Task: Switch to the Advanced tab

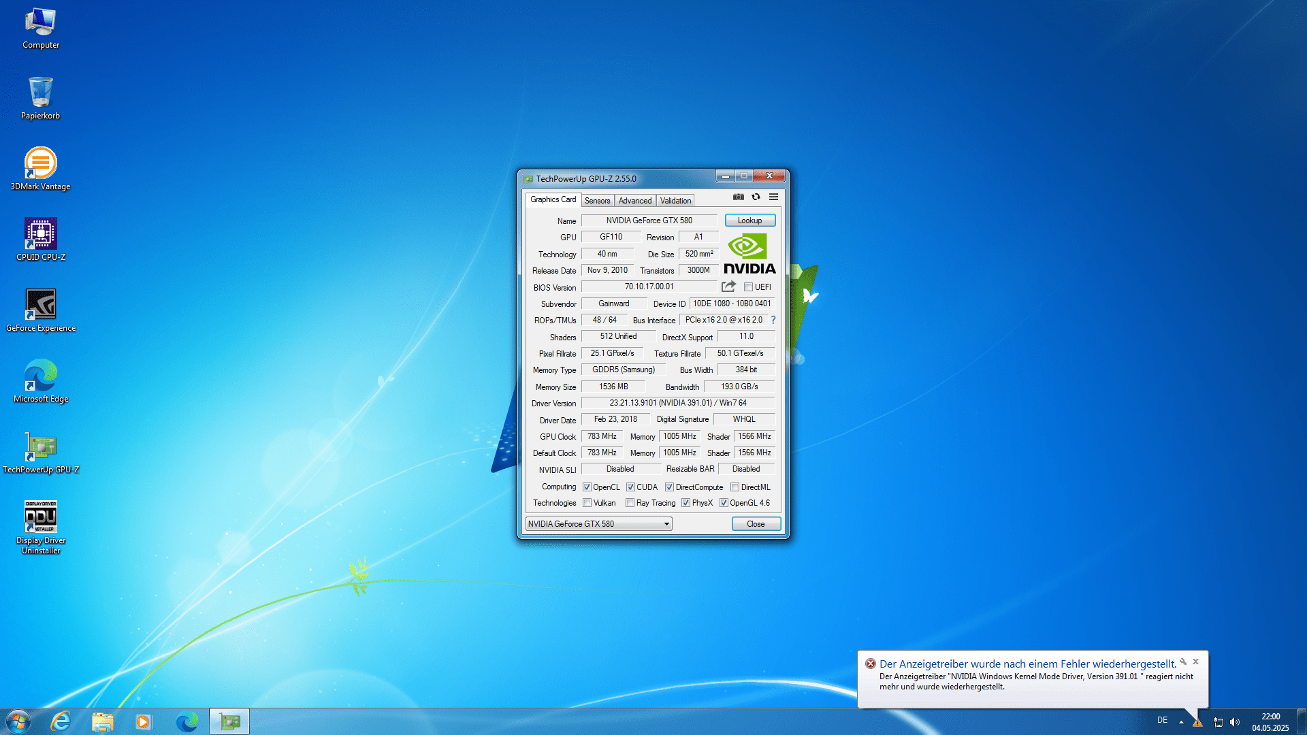Action: click(x=634, y=201)
